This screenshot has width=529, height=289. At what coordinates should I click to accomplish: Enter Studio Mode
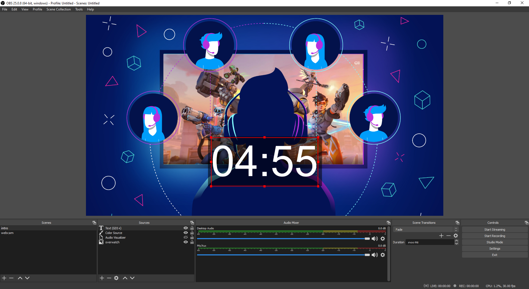tap(495, 242)
